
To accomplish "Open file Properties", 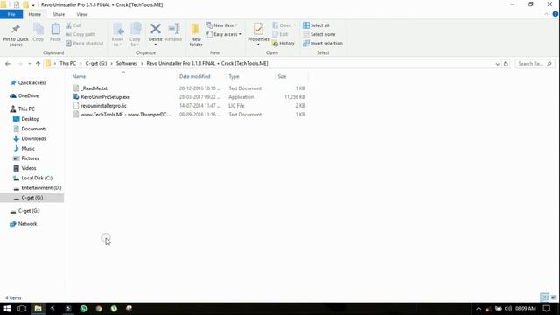I will click(x=258, y=34).
